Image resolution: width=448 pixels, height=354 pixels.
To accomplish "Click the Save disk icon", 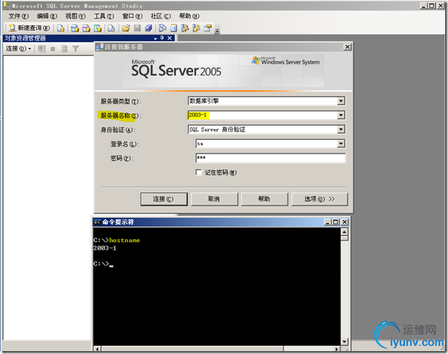I will pos(137,28).
